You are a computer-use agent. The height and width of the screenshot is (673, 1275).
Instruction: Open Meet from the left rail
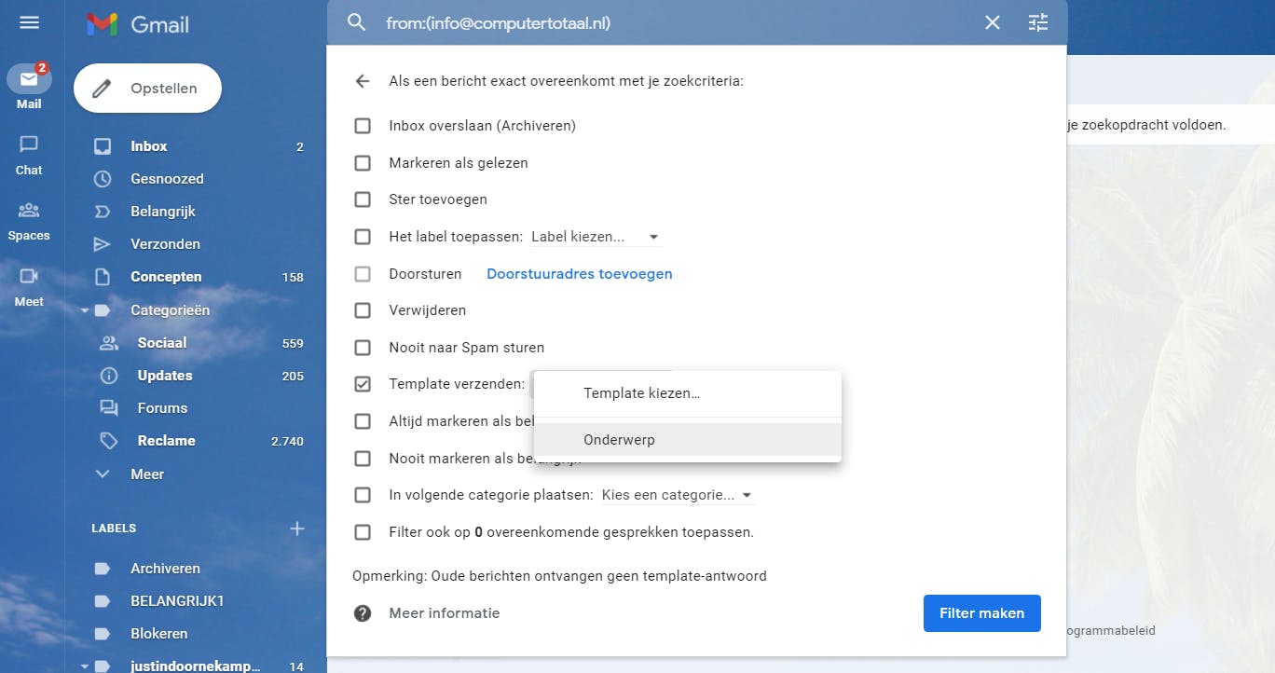coord(29,285)
